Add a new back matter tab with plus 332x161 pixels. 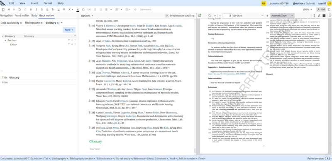[61, 23]
